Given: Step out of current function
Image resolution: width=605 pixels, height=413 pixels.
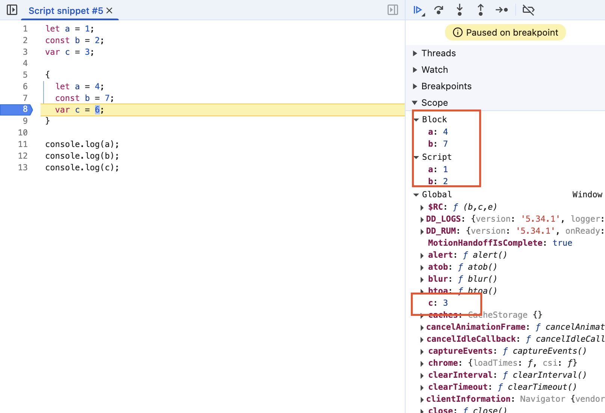Looking at the screenshot, I should 480,10.
